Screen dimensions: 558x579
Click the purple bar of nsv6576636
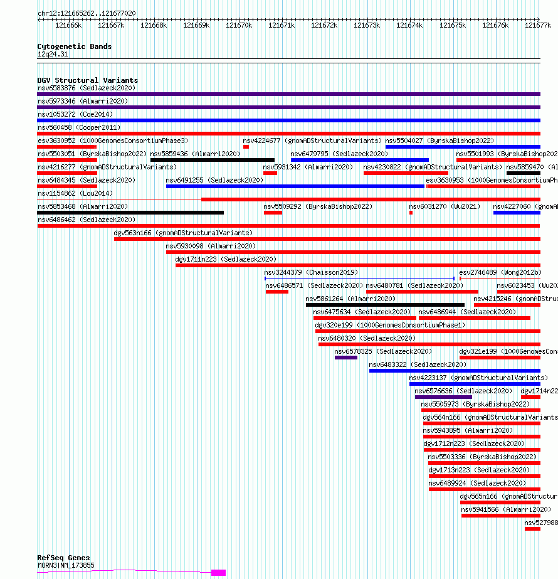(444, 397)
